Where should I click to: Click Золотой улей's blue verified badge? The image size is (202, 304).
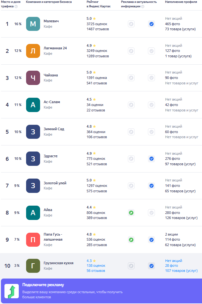(151, 186)
